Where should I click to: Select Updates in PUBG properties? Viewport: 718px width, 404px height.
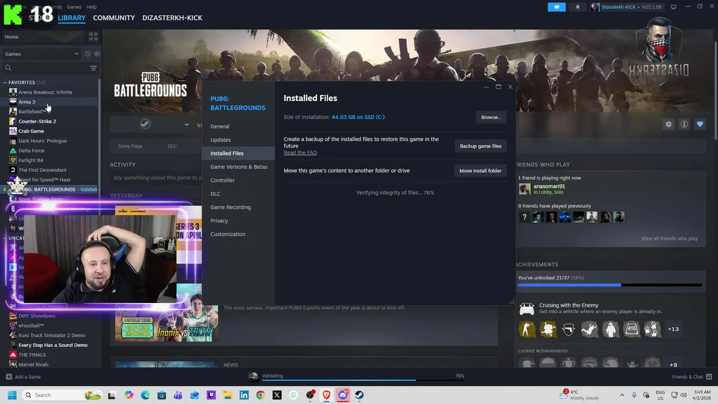(238, 140)
